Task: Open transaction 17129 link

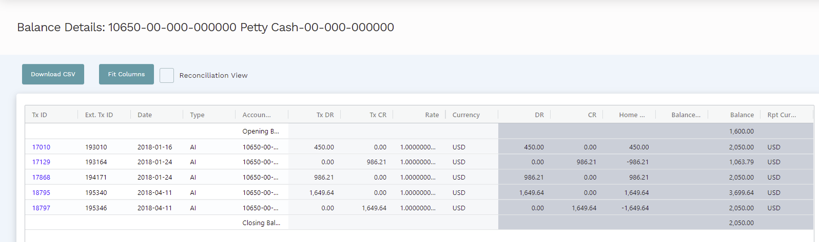Action: click(x=41, y=162)
